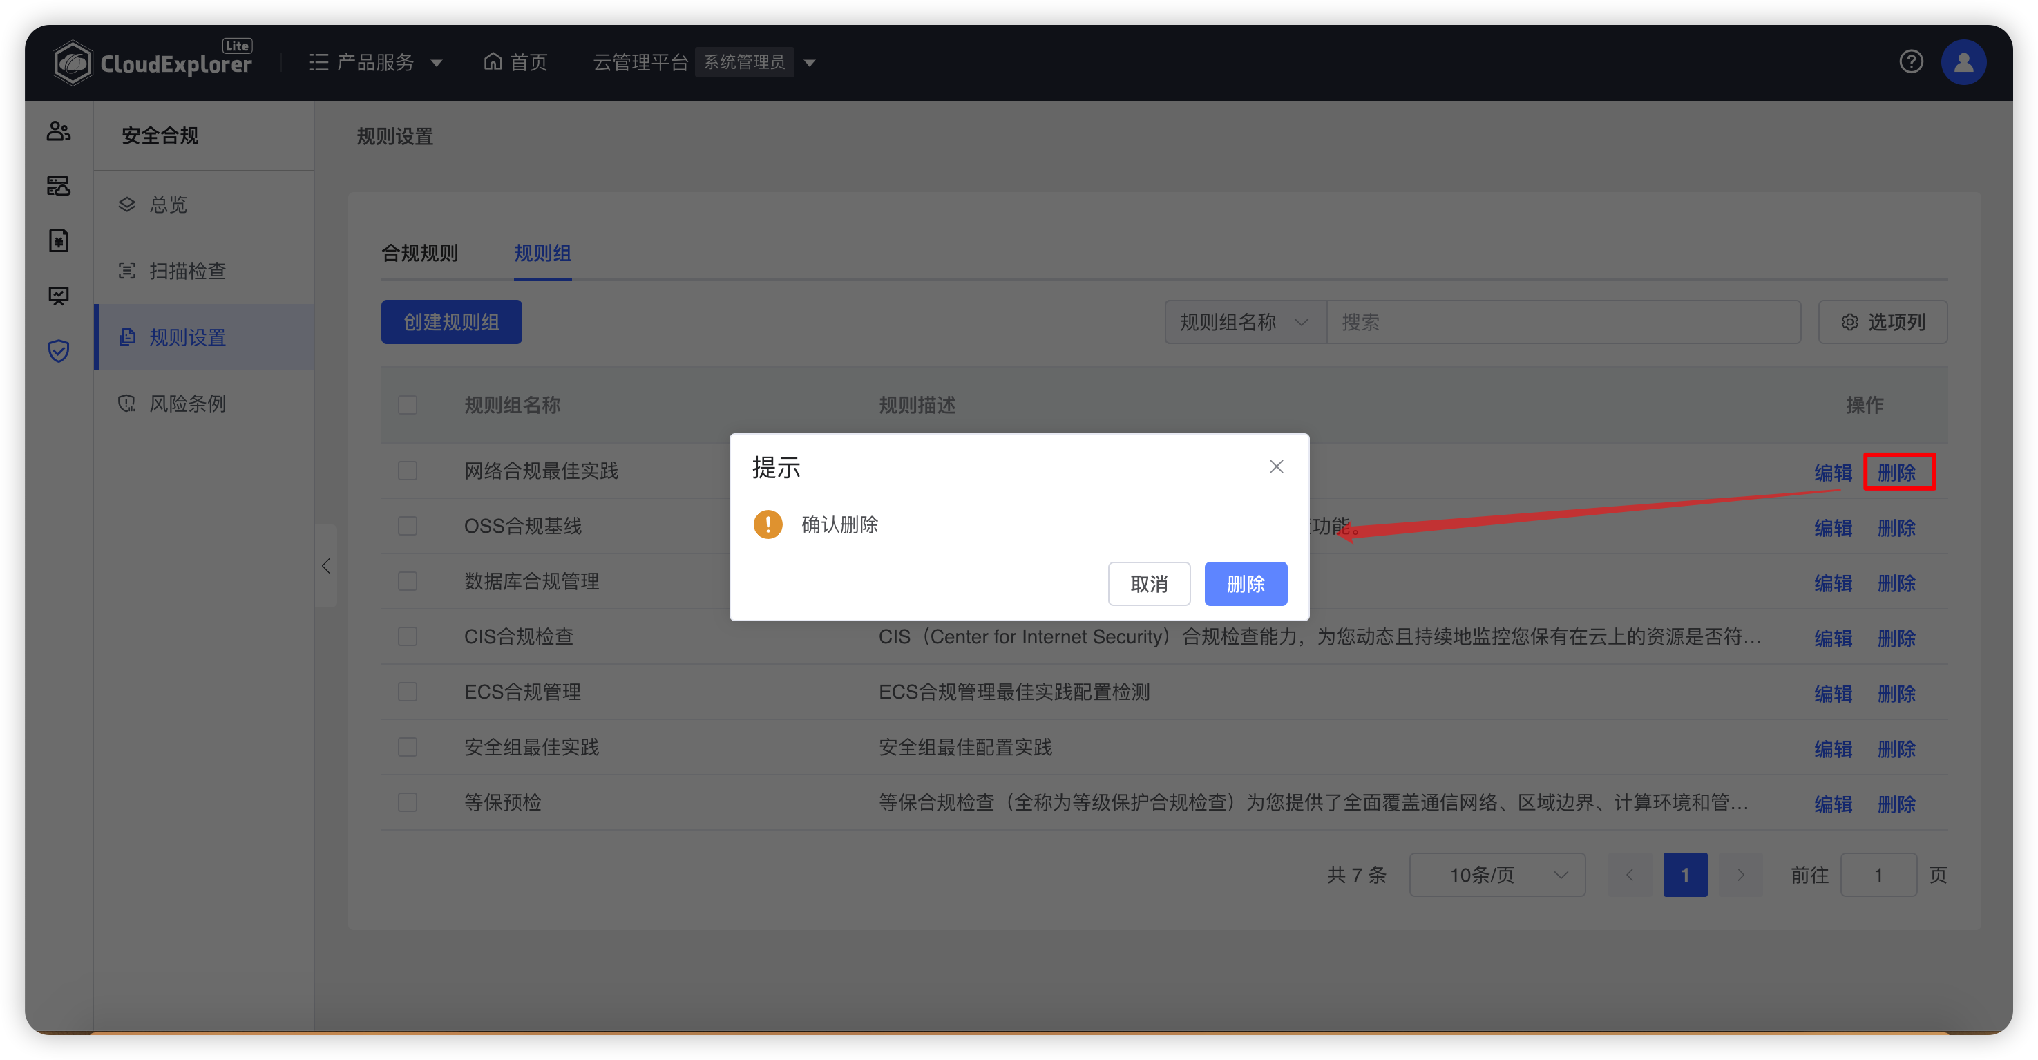2038x1060 pixels.
Task: Click 编辑 for CIS合规检查
Action: [1833, 638]
